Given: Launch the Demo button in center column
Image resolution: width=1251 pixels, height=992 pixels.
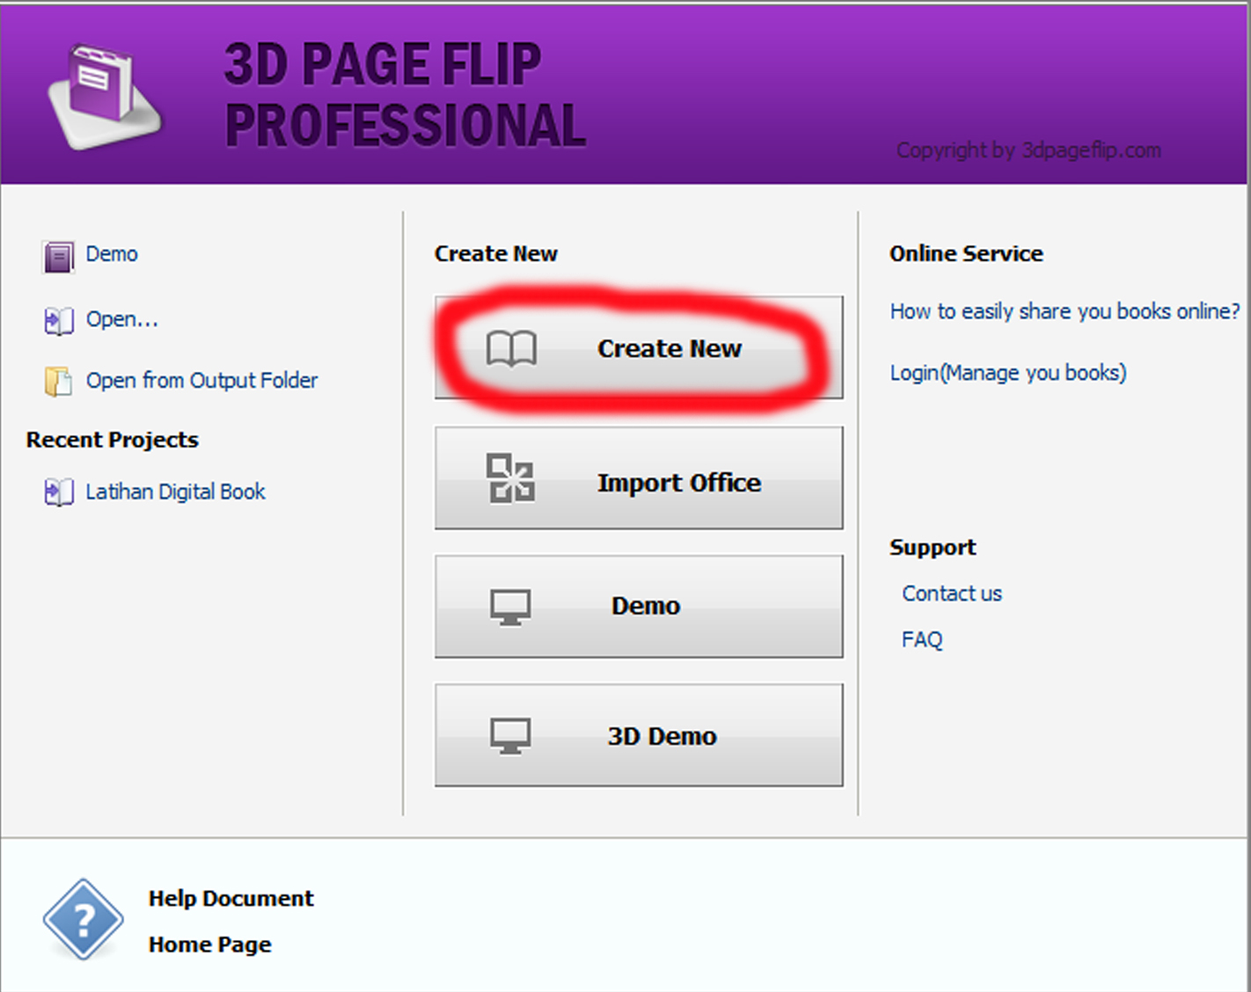Looking at the screenshot, I should [639, 606].
